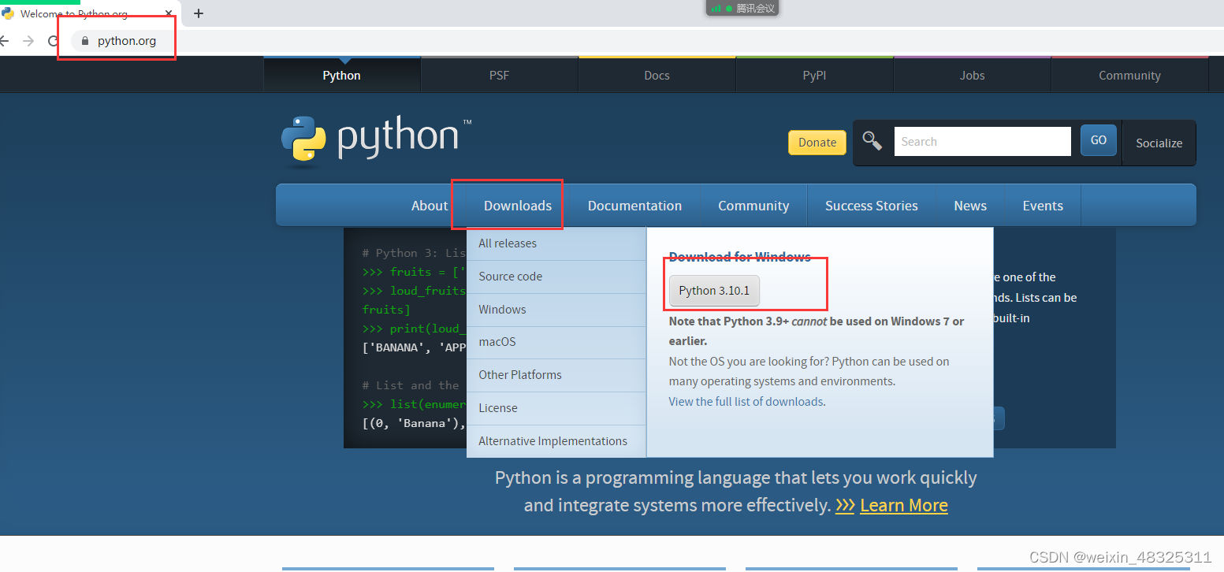
Task: Click the browser back navigation arrow
Action: tap(6, 41)
